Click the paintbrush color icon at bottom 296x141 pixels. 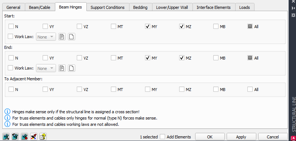point(34,136)
